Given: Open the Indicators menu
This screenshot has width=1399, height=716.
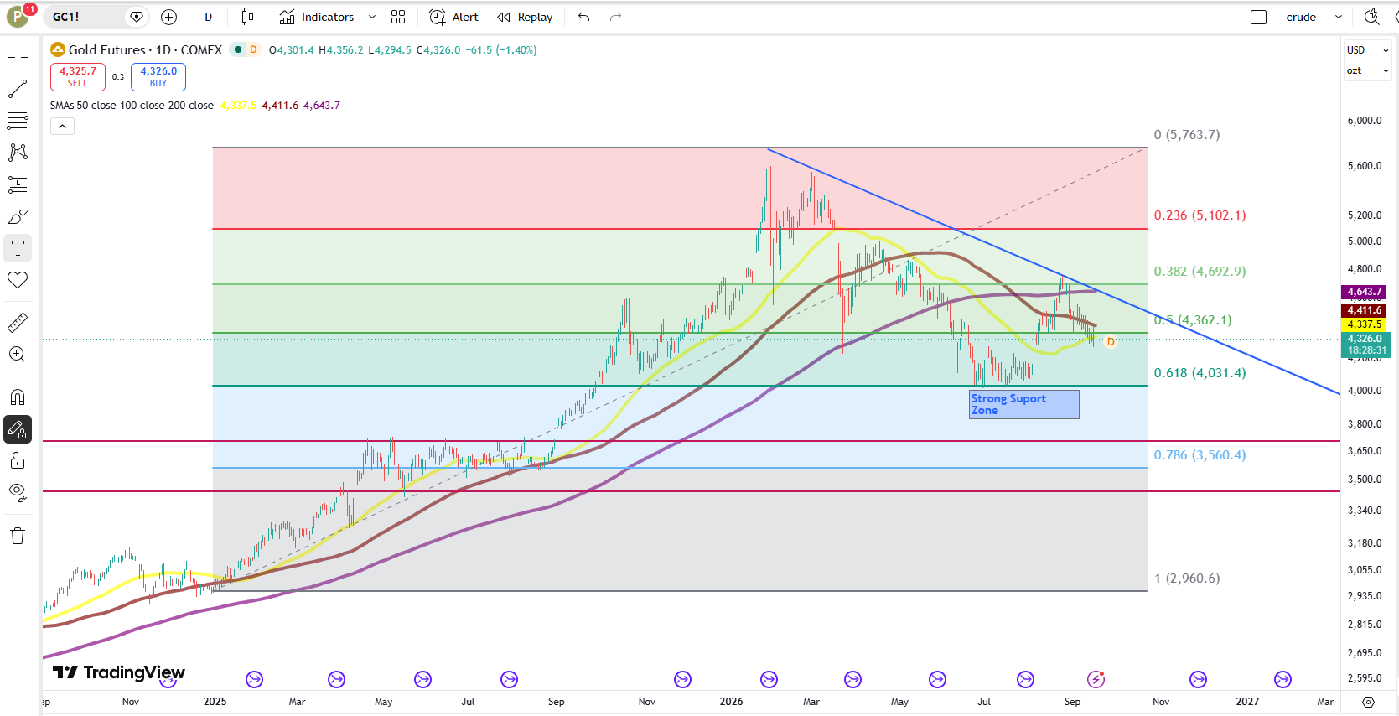Looking at the screenshot, I should coord(318,17).
